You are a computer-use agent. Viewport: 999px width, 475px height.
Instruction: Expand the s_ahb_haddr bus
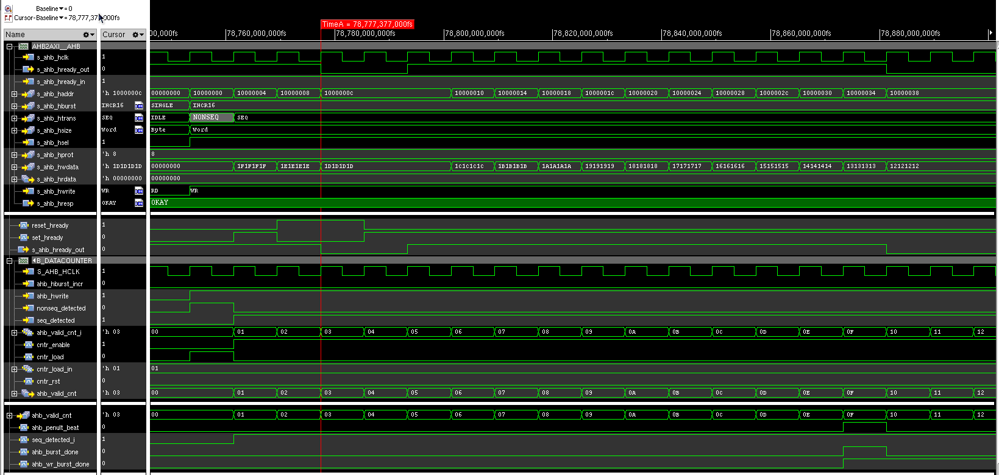click(14, 94)
